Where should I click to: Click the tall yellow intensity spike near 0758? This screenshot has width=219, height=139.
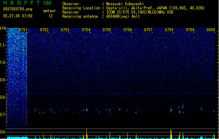coord(171,134)
